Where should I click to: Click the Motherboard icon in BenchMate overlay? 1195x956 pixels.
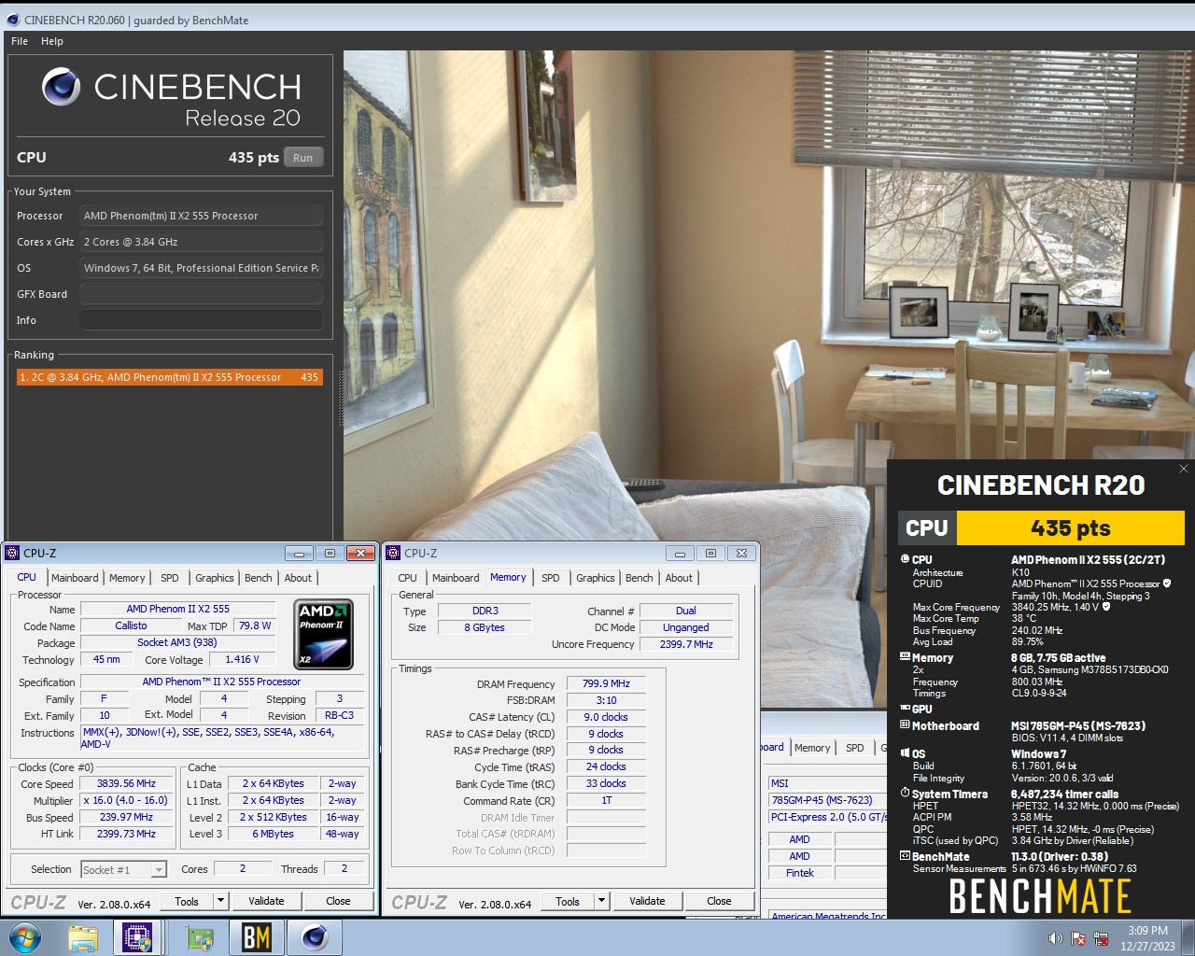click(x=905, y=725)
